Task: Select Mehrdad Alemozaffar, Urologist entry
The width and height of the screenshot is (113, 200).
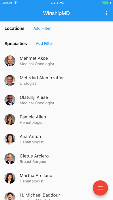Action: [x=56, y=80]
